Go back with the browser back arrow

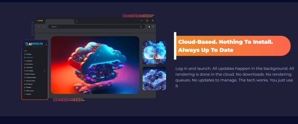pyautogui.click(x=39, y=27)
